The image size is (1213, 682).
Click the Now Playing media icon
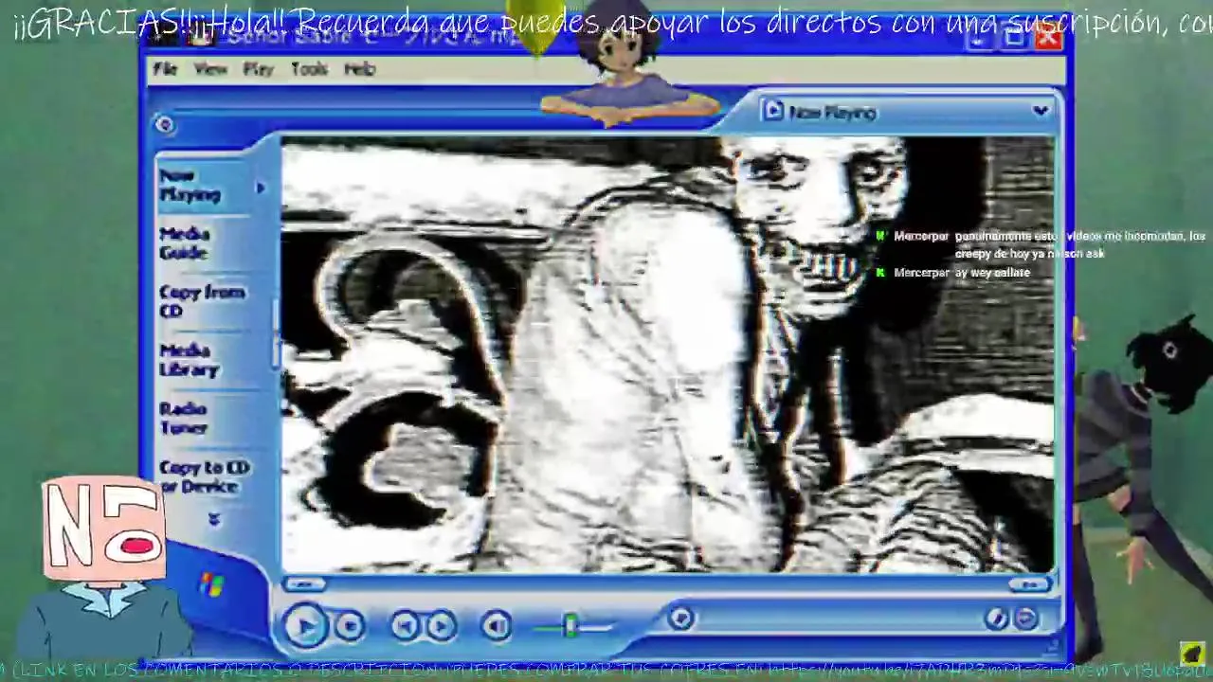(x=773, y=111)
